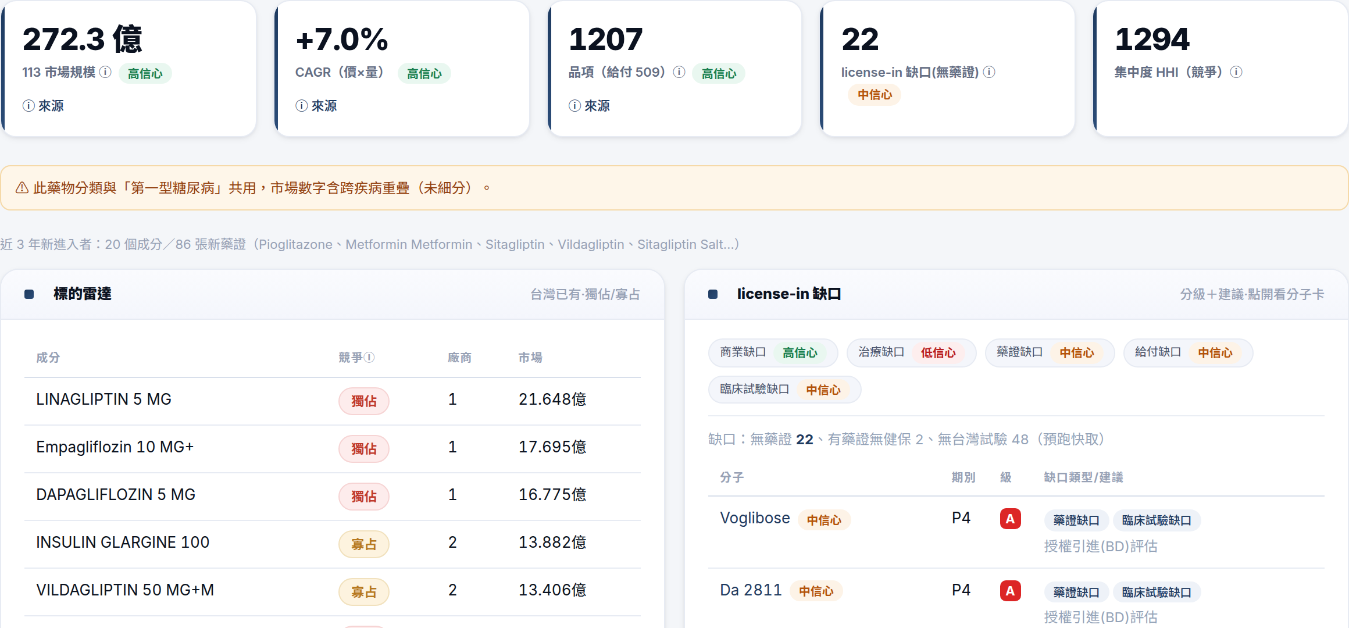The image size is (1349, 628).
Task: Click 標的雷達 panel title
Action: click(x=83, y=294)
